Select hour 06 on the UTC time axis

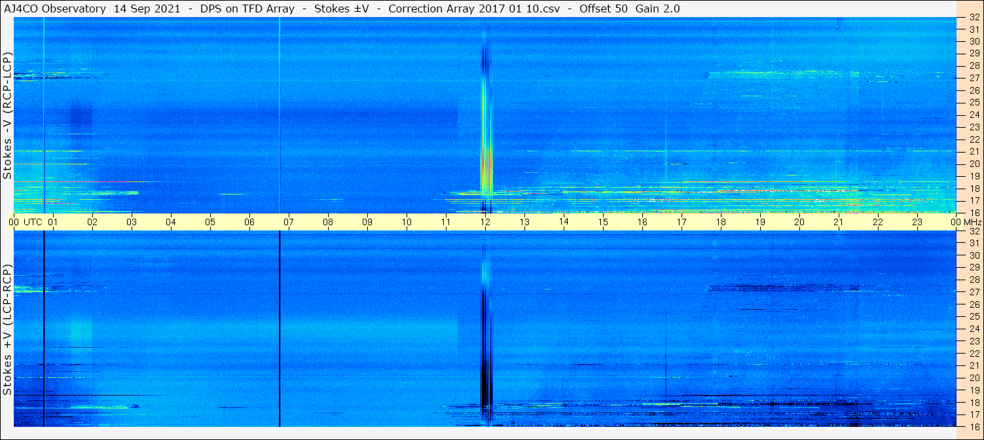tap(249, 222)
